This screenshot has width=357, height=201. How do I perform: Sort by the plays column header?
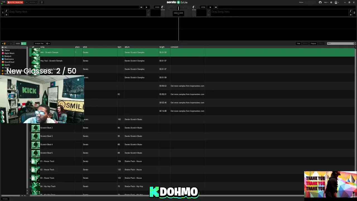77,47
